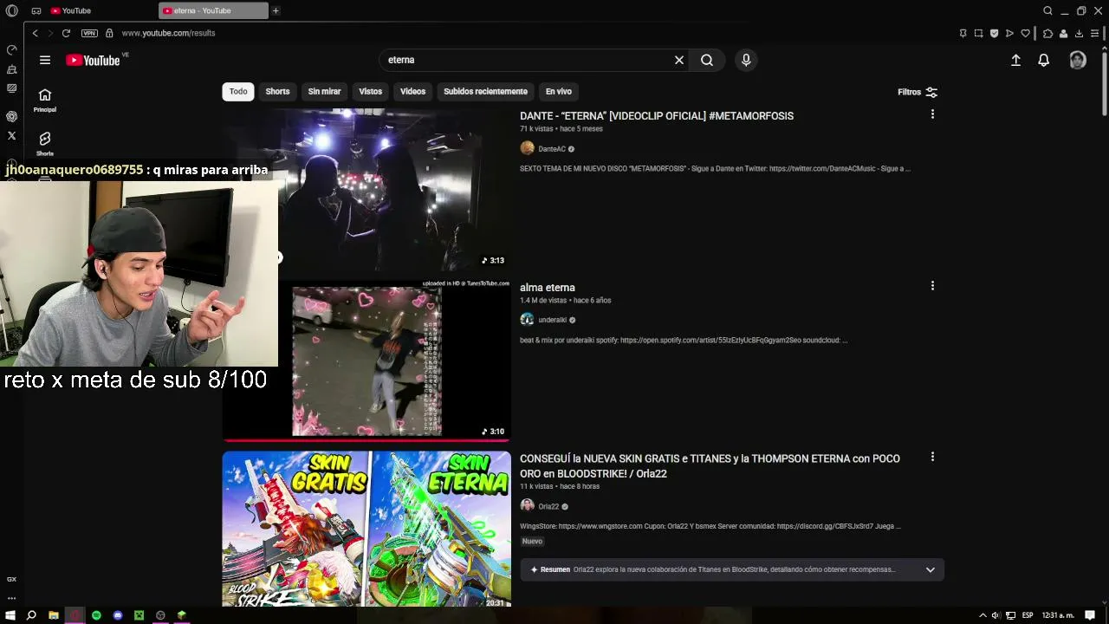Screen dimensions: 1109x624
Task: Click the address bar URL
Action: (168, 33)
